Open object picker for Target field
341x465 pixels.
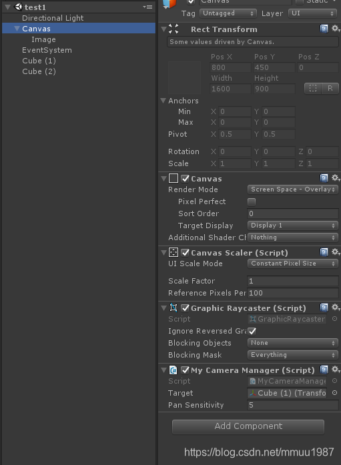tap(334, 393)
